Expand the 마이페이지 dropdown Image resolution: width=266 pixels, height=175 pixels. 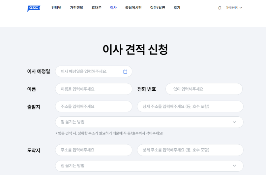(x=234, y=8)
